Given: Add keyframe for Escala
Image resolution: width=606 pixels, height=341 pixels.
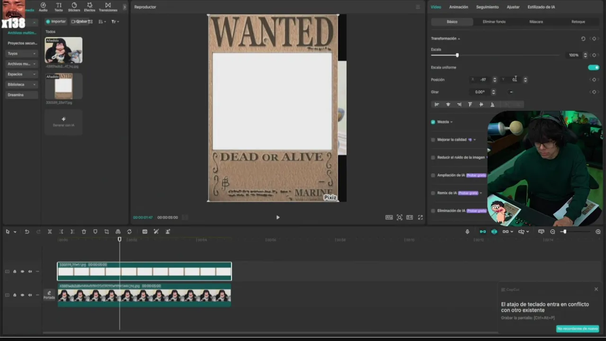Looking at the screenshot, I should point(594,55).
